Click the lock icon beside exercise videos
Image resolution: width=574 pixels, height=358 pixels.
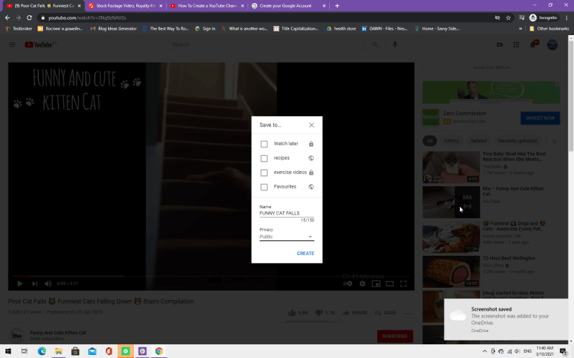pos(311,173)
